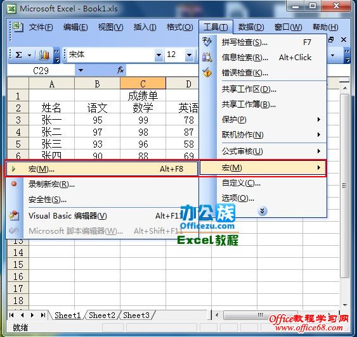Image resolution: width=357 pixels, height=337 pixels.
Task: Open the 窗口(W) menu
Action: [x=288, y=27]
